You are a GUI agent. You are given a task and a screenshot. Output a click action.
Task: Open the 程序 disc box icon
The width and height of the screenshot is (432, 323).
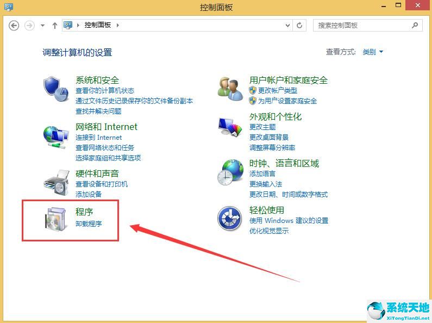[x=56, y=219]
